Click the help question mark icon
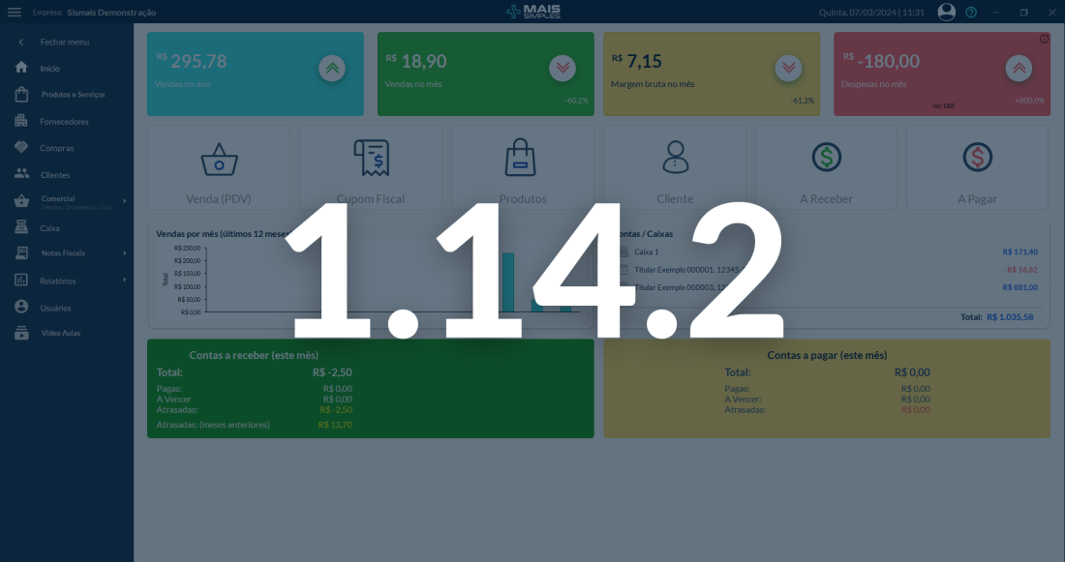 (971, 13)
